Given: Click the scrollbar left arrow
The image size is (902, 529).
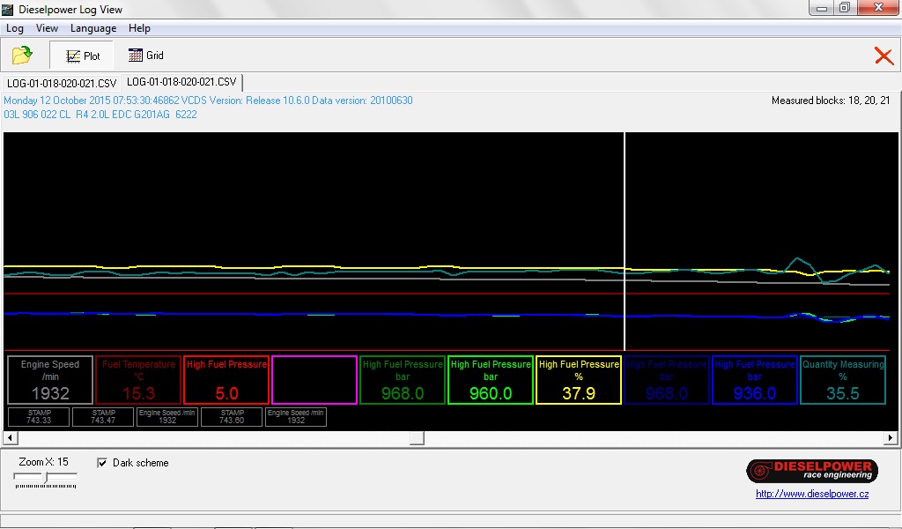Looking at the screenshot, I should click(11, 438).
